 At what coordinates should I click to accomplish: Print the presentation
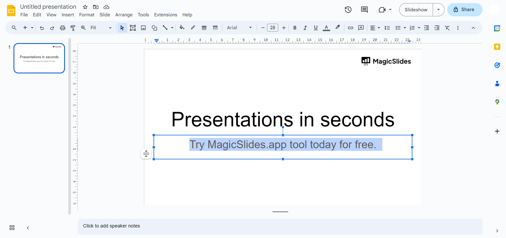coord(62,28)
